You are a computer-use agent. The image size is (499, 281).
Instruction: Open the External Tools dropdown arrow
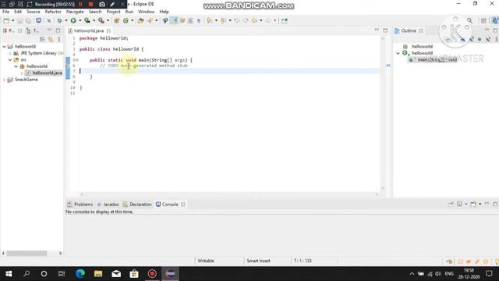pyautogui.click(x=108, y=21)
